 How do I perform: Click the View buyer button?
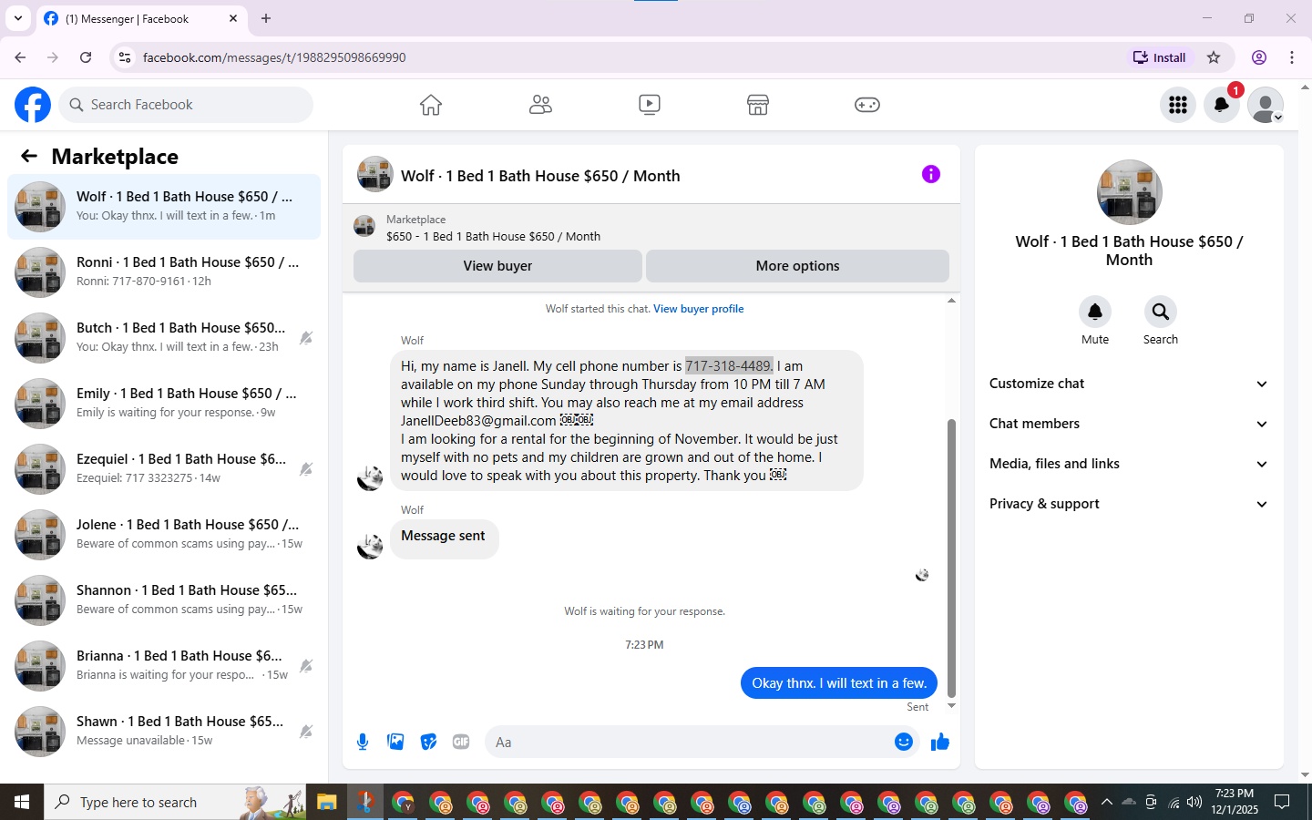[x=497, y=266]
